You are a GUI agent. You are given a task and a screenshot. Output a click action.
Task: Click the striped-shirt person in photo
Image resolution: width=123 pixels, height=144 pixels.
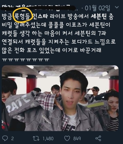[112, 110]
